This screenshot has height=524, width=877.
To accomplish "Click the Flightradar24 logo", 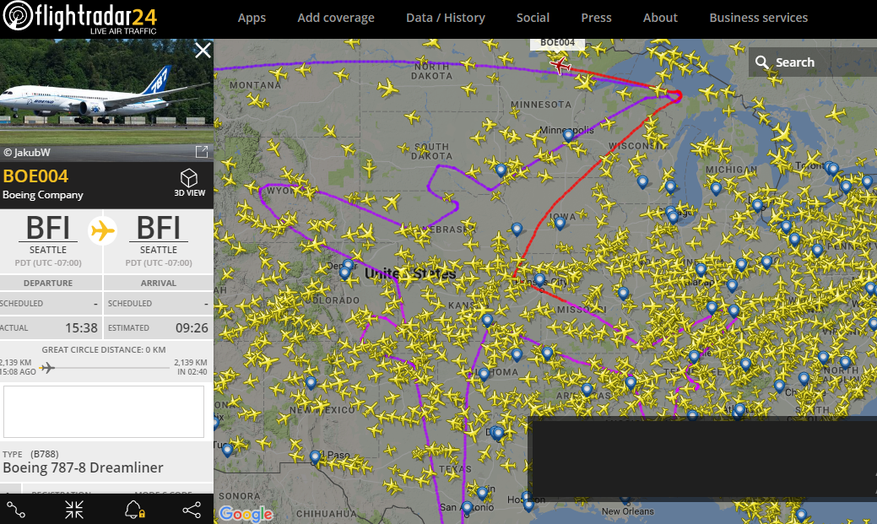I will 79,18.
